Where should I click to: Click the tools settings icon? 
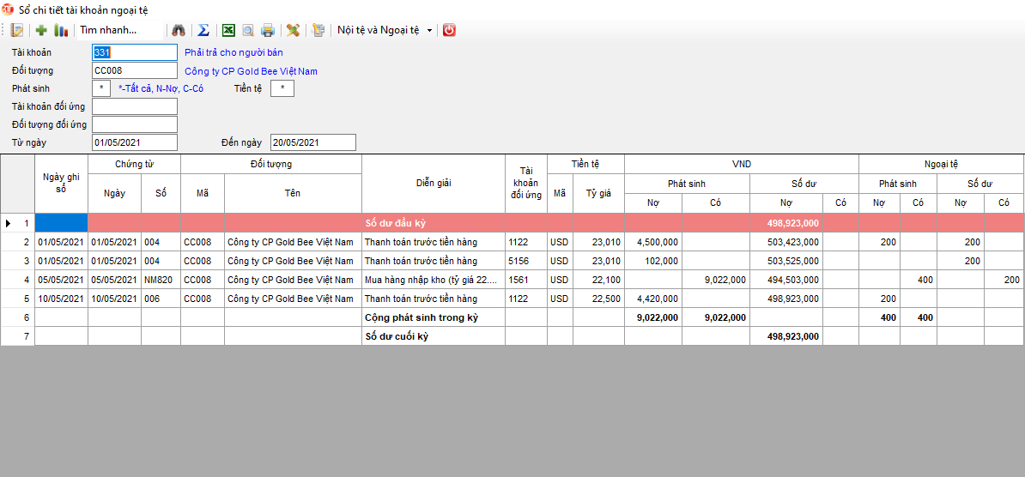pos(294,30)
